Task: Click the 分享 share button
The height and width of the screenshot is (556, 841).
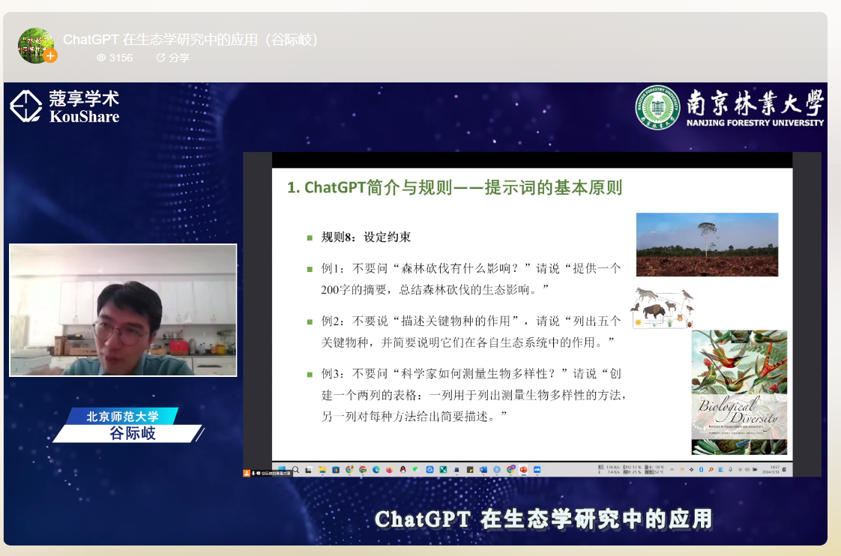Action: tap(172, 58)
